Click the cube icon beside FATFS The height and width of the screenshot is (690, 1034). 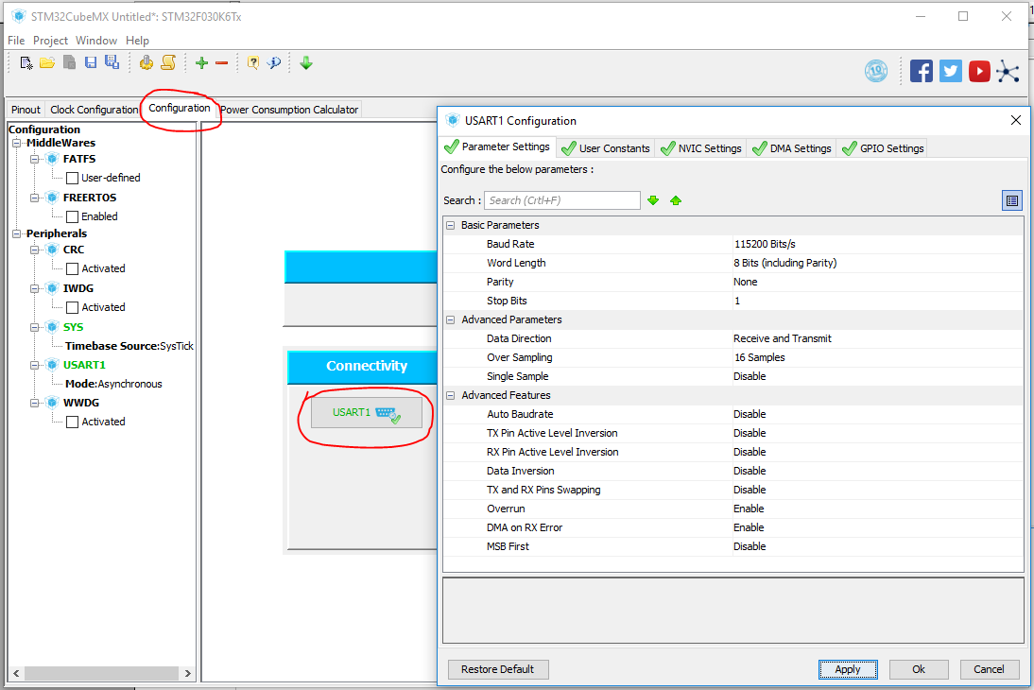point(53,158)
